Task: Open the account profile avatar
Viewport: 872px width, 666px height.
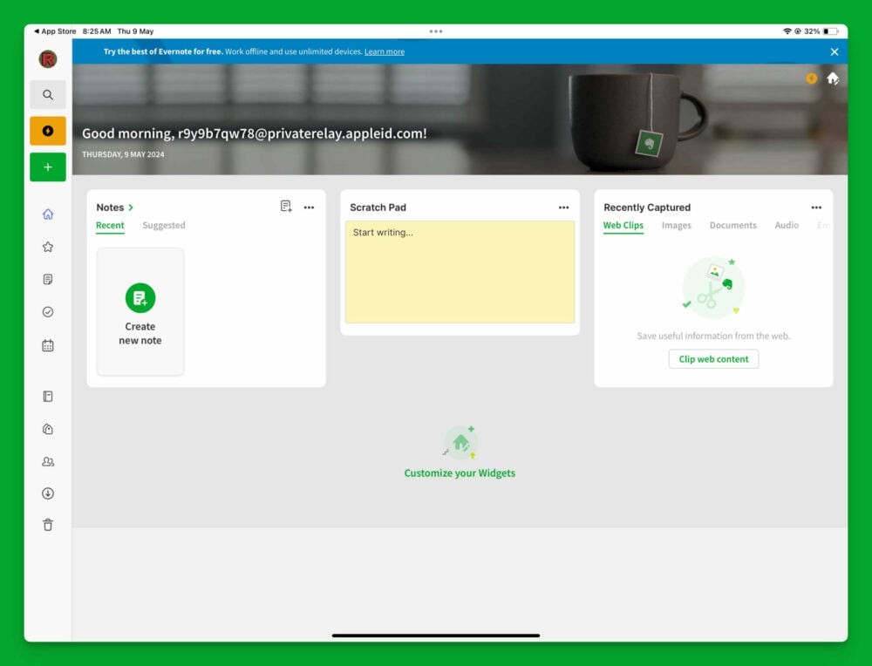Action: pyautogui.click(x=48, y=59)
